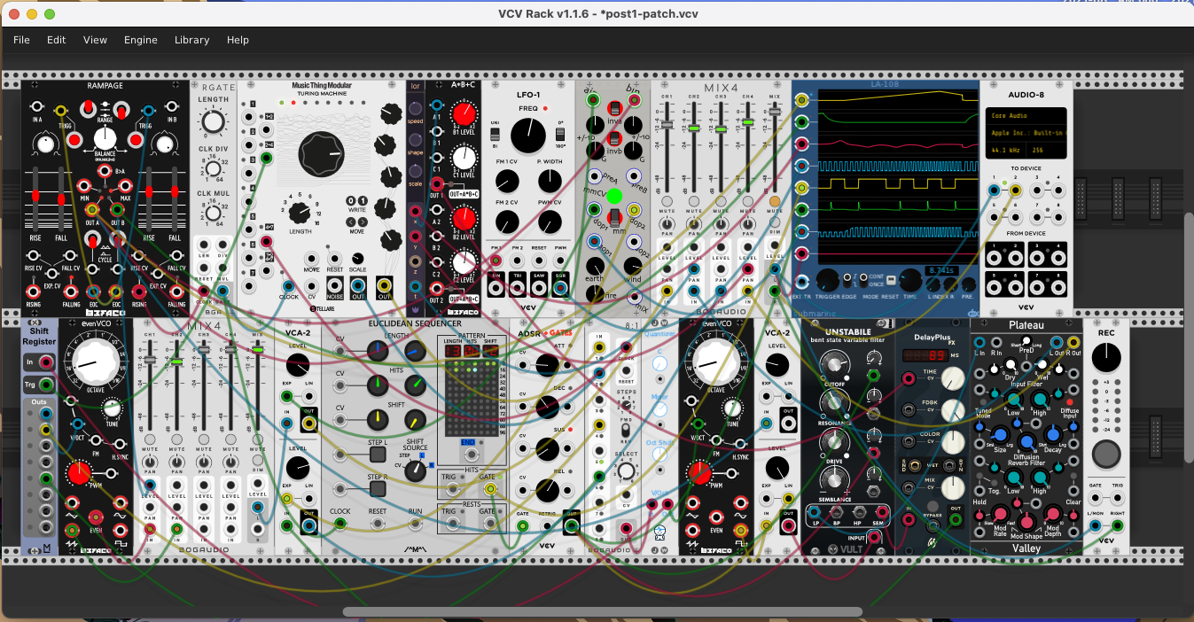Viewport: 1194px width, 622px height.
Task: Click Rampage RISE slider on IN A side
Action: click(x=36, y=194)
